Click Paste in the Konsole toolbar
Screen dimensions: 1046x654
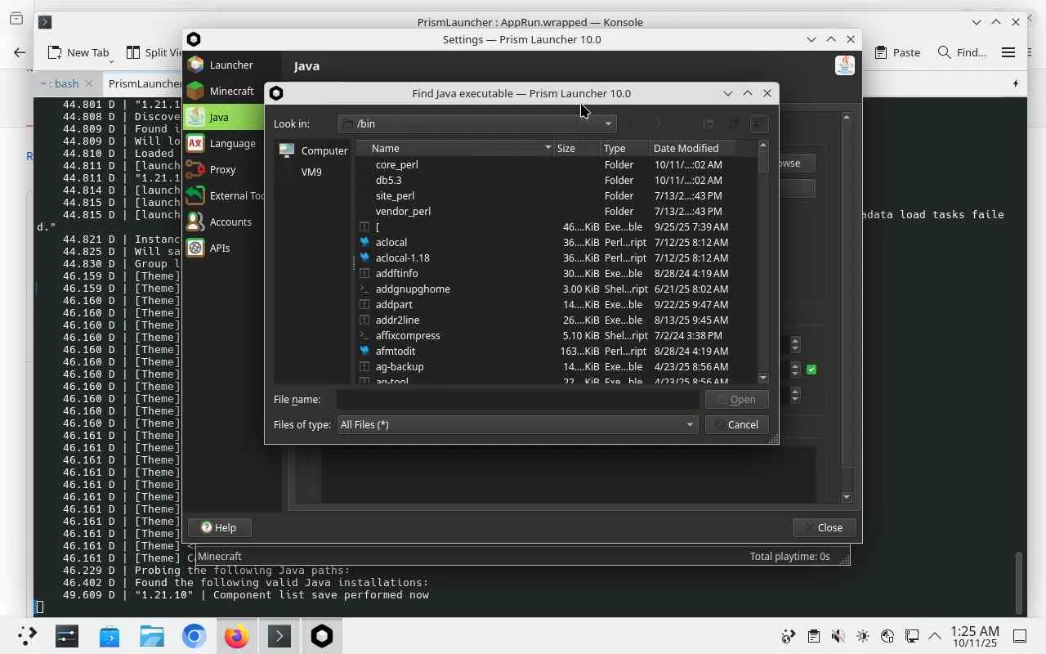(x=897, y=52)
